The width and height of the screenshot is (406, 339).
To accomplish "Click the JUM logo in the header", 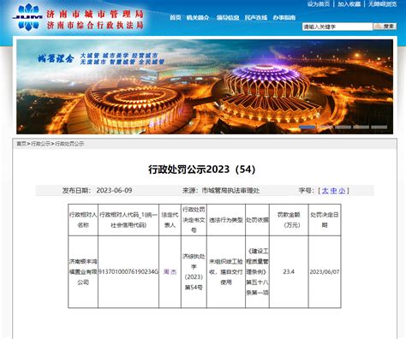I will pyautogui.click(x=28, y=17).
